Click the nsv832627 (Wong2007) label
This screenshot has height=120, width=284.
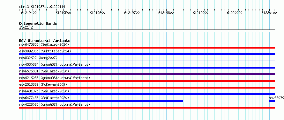point(38,58)
